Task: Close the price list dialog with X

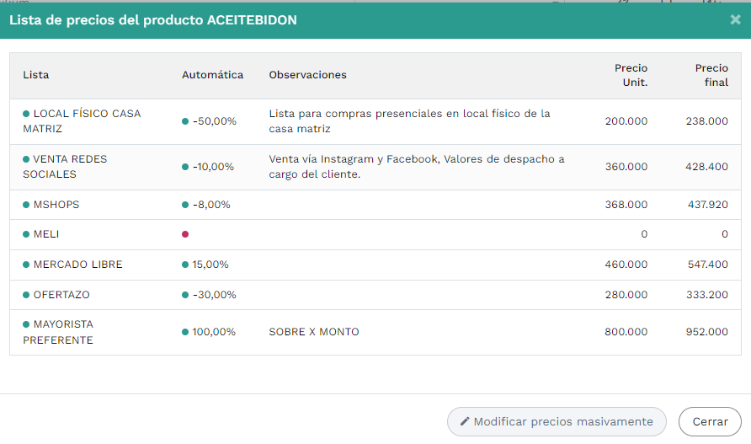Action: pyautogui.click(x=735, y=19)
